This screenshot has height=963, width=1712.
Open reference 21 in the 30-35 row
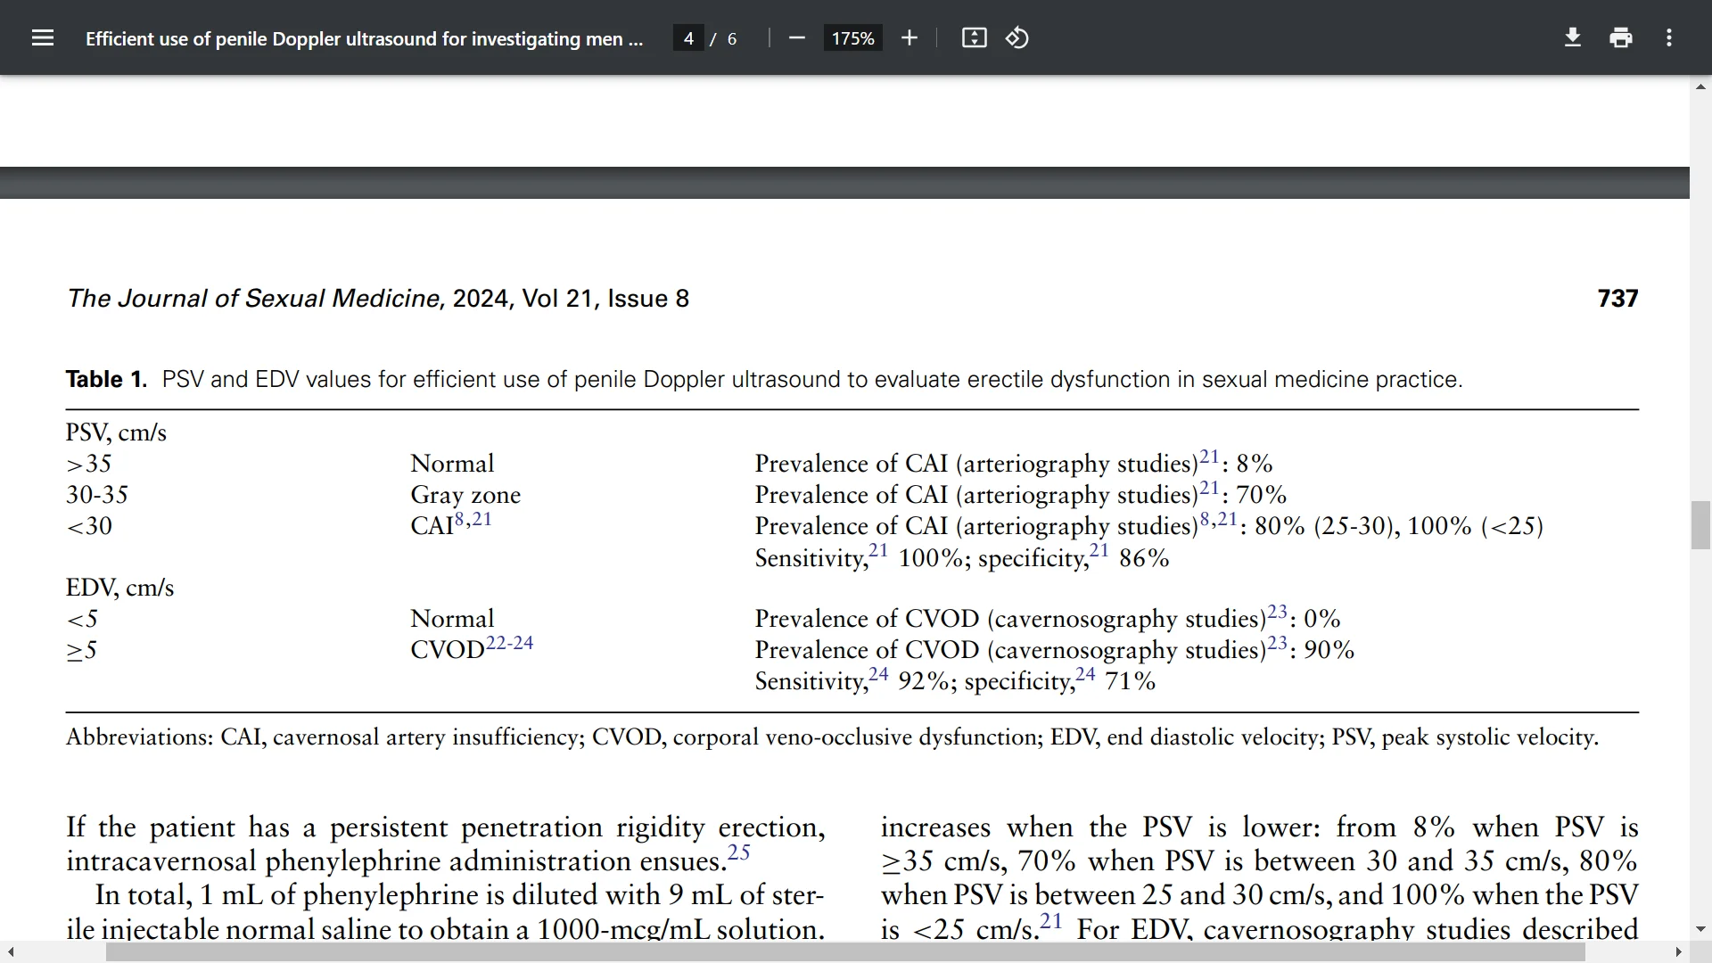[1209, 488]
